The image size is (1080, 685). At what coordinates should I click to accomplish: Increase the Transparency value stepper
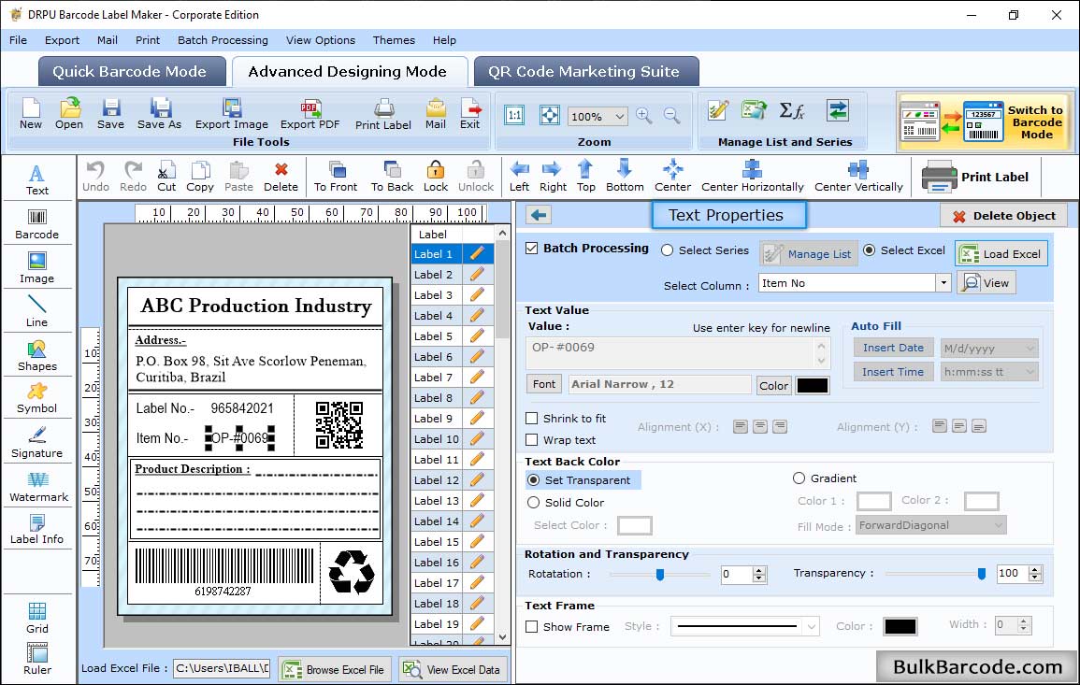(x=1034, y=569)
